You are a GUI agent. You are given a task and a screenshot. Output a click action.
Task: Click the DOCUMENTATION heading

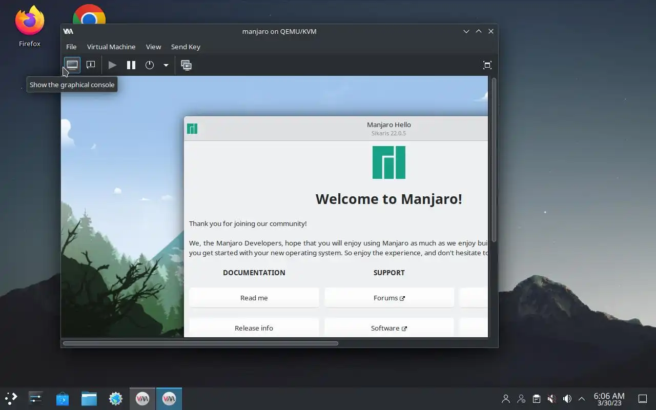(x=254, y=273)
